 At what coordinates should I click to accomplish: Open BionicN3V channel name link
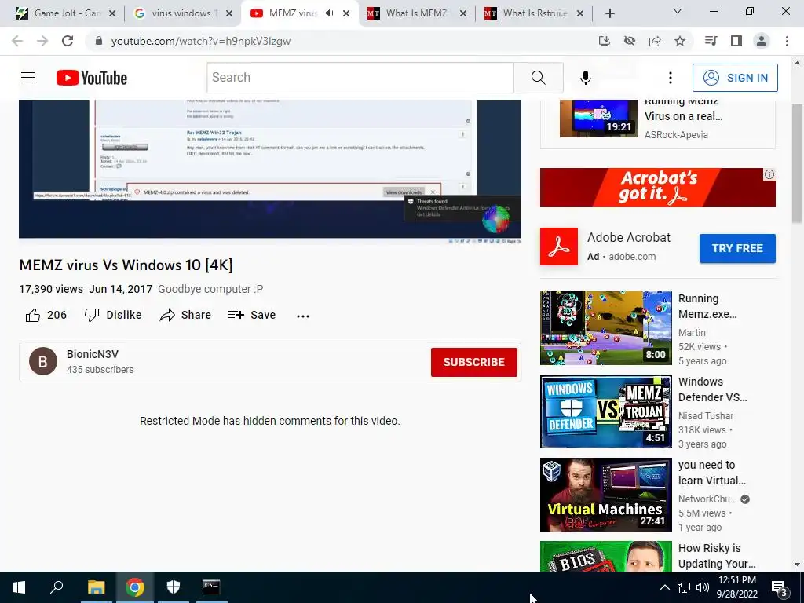point(93,354)
